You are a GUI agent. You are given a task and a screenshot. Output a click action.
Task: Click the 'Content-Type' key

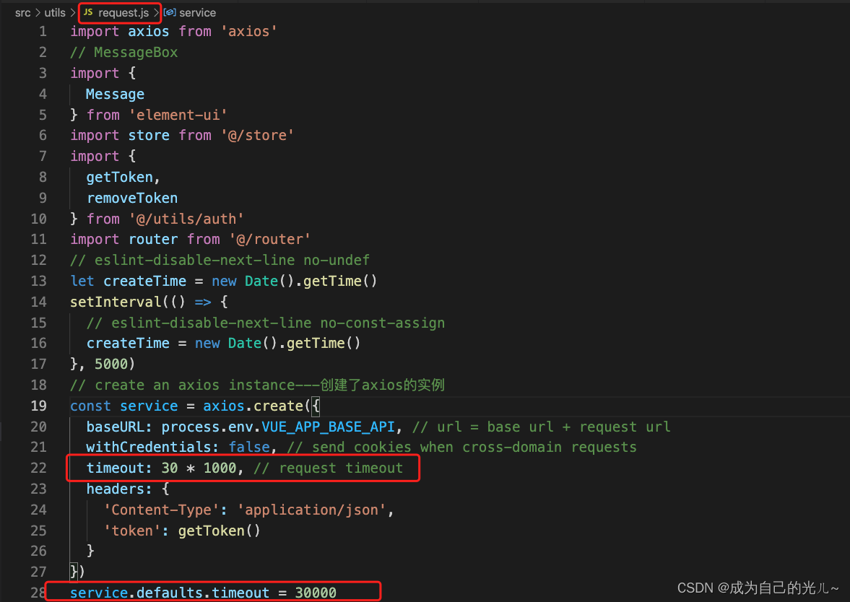pos(161,510)
